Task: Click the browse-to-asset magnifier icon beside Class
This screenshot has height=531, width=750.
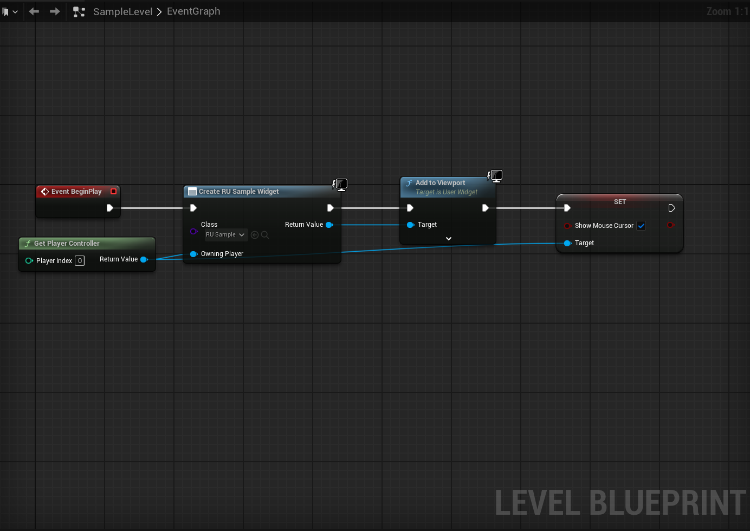Action: 265,235
